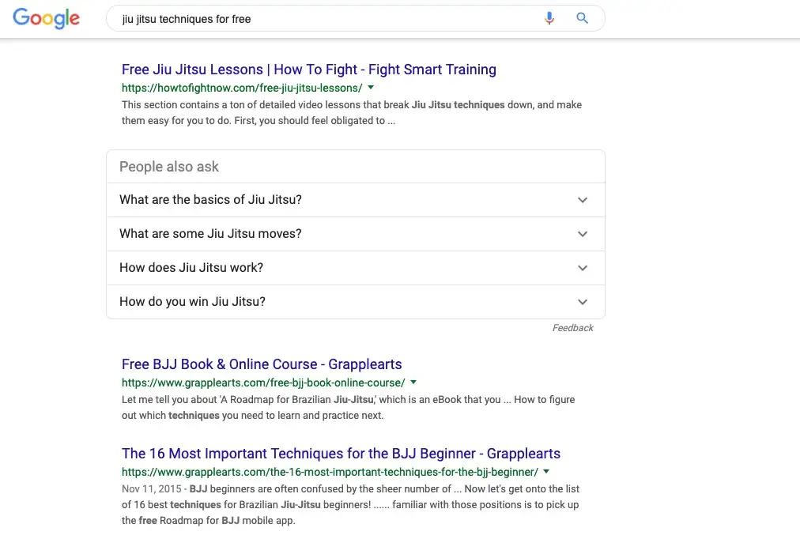Open dropdown arrow beside free-bjj-book URL
This screenshot has width=800, height=539.
click(x=413, y=382)
